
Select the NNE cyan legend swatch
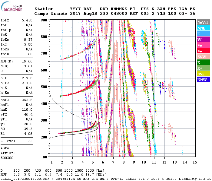204,28
